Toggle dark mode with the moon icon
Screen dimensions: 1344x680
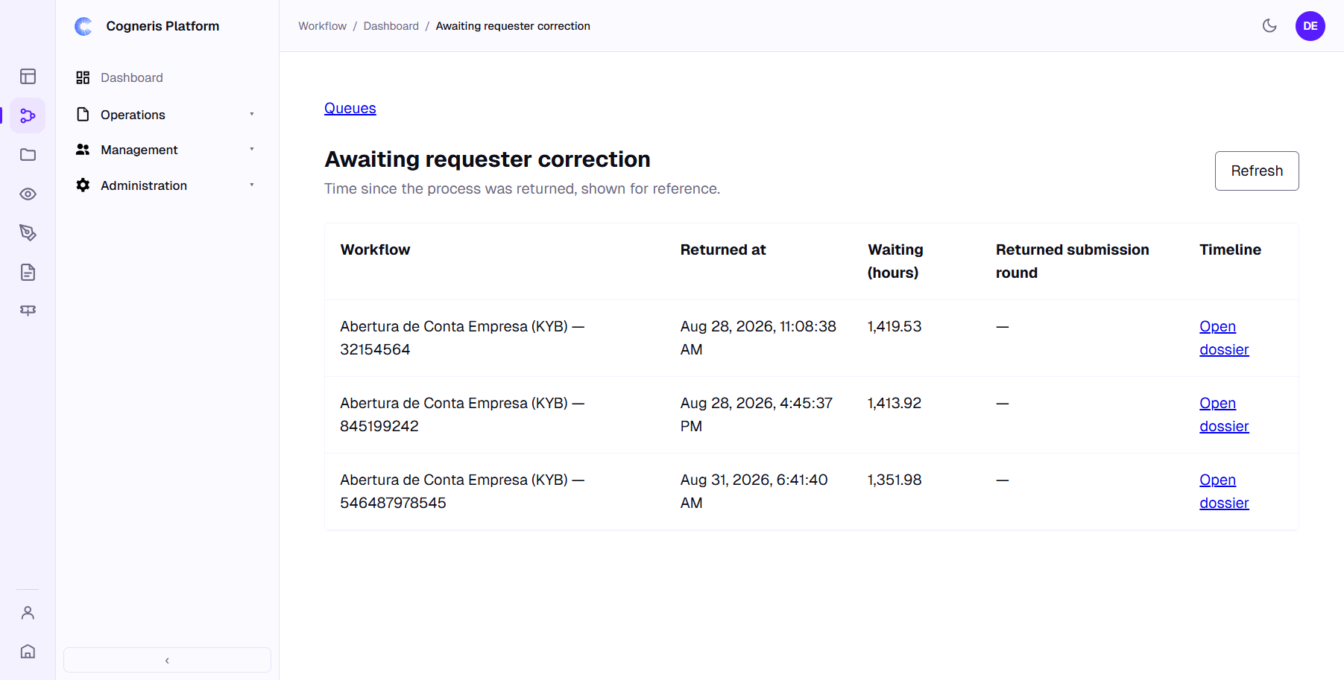click(1269, 26)
